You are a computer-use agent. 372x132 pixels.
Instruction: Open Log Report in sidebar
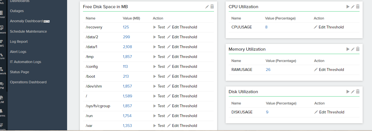[x=19, y=42]
